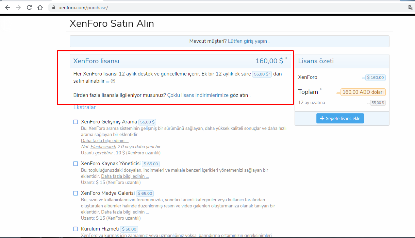
Task: Click 'Lütfen giriş yapın' login link
Action: 247,41
